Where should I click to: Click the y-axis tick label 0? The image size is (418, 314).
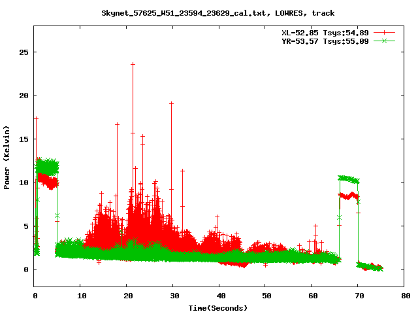pyautogui.click(x=26, y=270)
